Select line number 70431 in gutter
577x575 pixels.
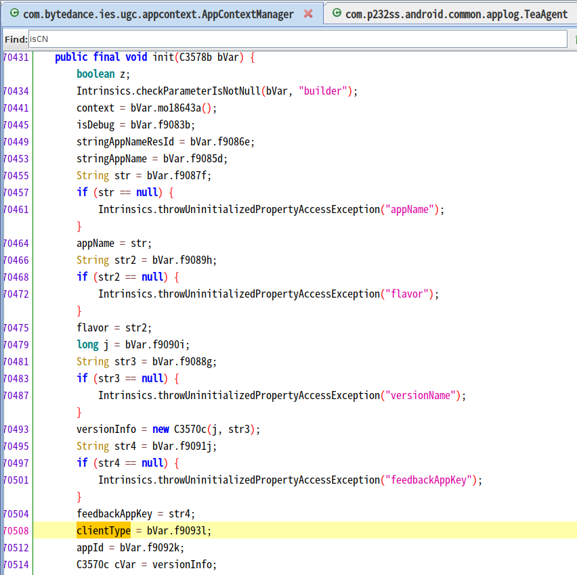click(x=16, y=57)
